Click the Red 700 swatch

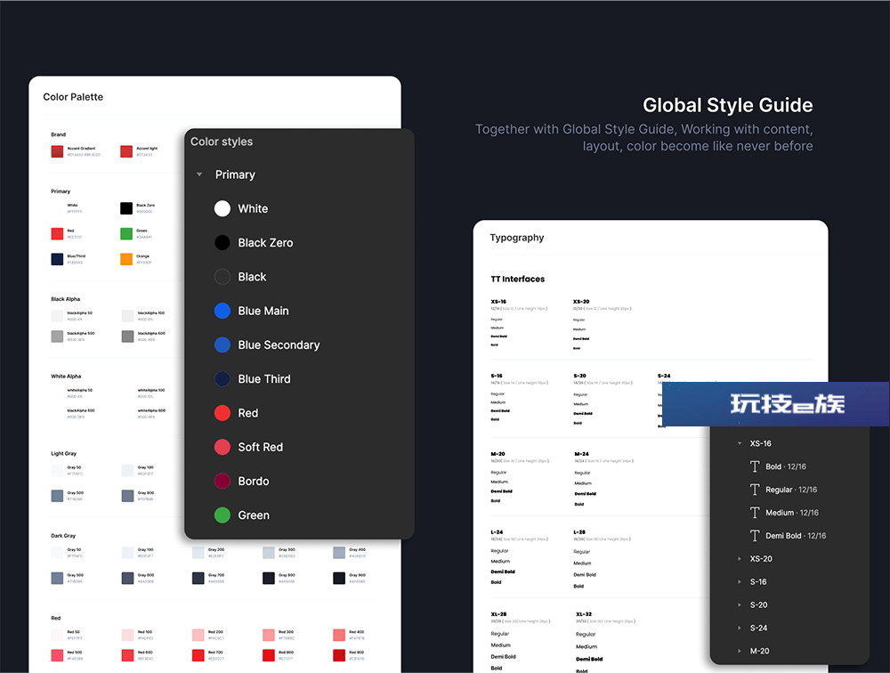point(198,655)
